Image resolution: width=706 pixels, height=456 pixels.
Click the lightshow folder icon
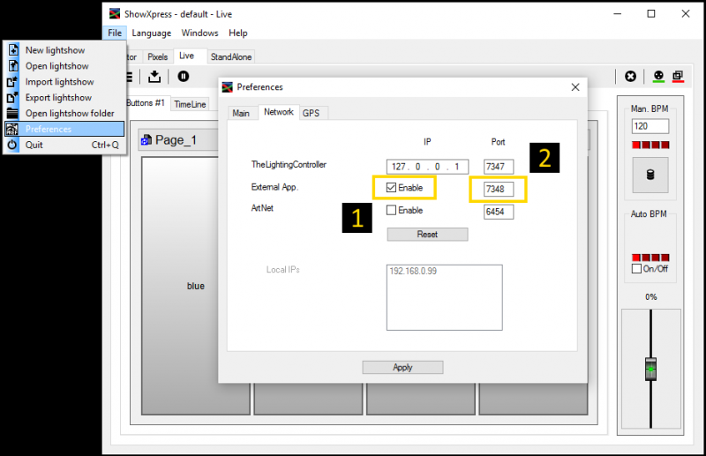[12, 113]
